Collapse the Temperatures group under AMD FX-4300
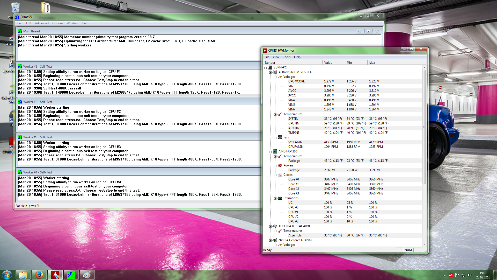Image resolution: width=497 pixels, height=280 pixels. coord(275,156)
